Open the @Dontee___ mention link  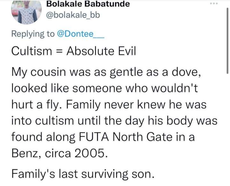tap(80, 34)
